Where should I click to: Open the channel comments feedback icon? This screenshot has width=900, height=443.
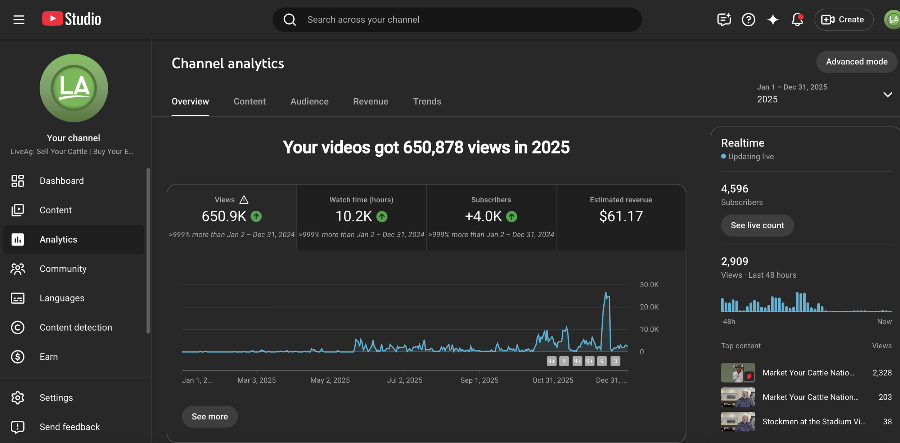724,19
